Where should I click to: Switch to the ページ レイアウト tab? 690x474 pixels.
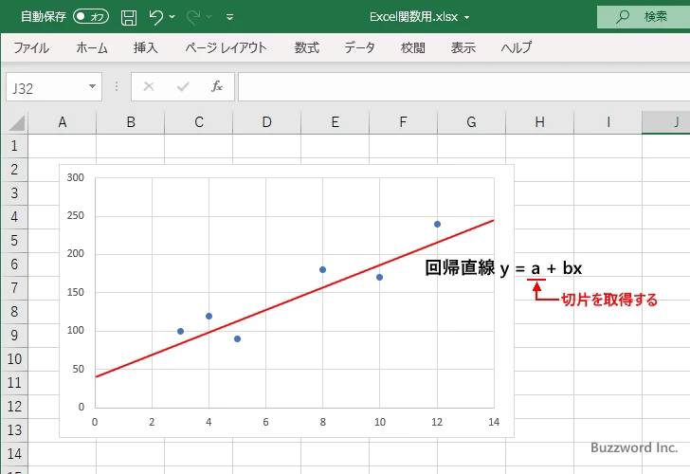(x=226, y=47)
